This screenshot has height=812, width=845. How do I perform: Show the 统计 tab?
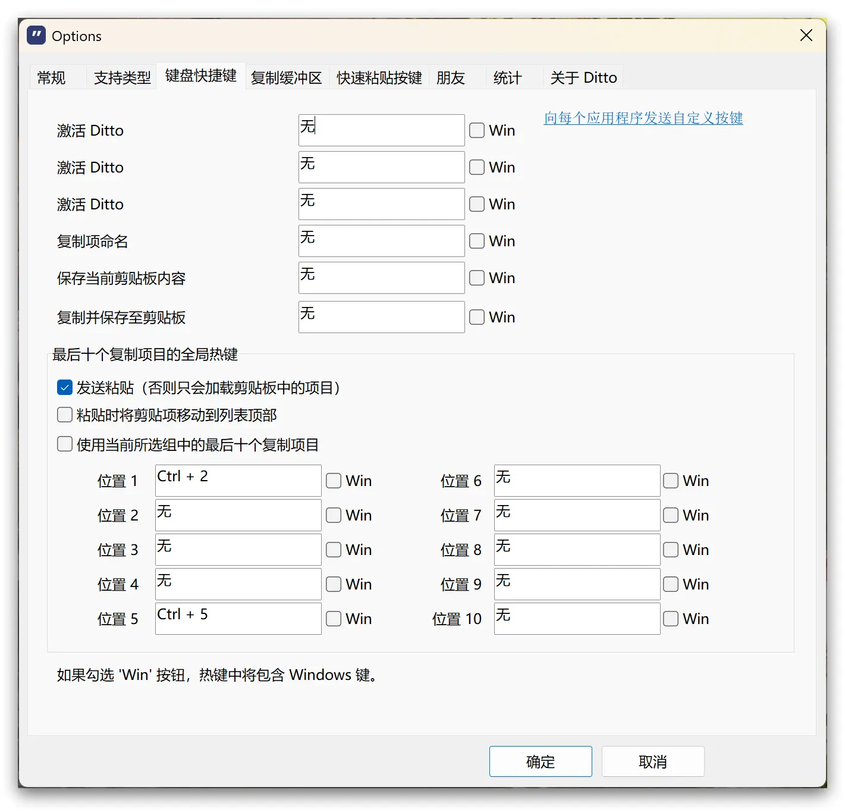507,78
